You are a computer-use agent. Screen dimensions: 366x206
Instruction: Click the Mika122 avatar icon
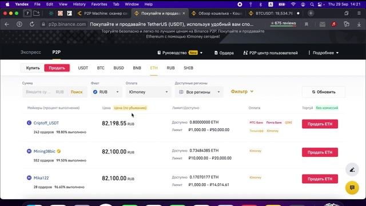[29, 178]
